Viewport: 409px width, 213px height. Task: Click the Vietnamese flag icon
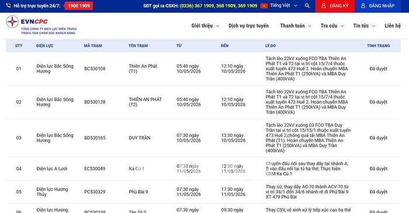pos(264,6)
